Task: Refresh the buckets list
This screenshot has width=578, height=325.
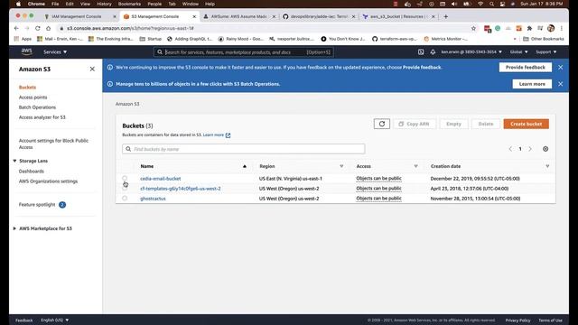Action: (382, 124)
